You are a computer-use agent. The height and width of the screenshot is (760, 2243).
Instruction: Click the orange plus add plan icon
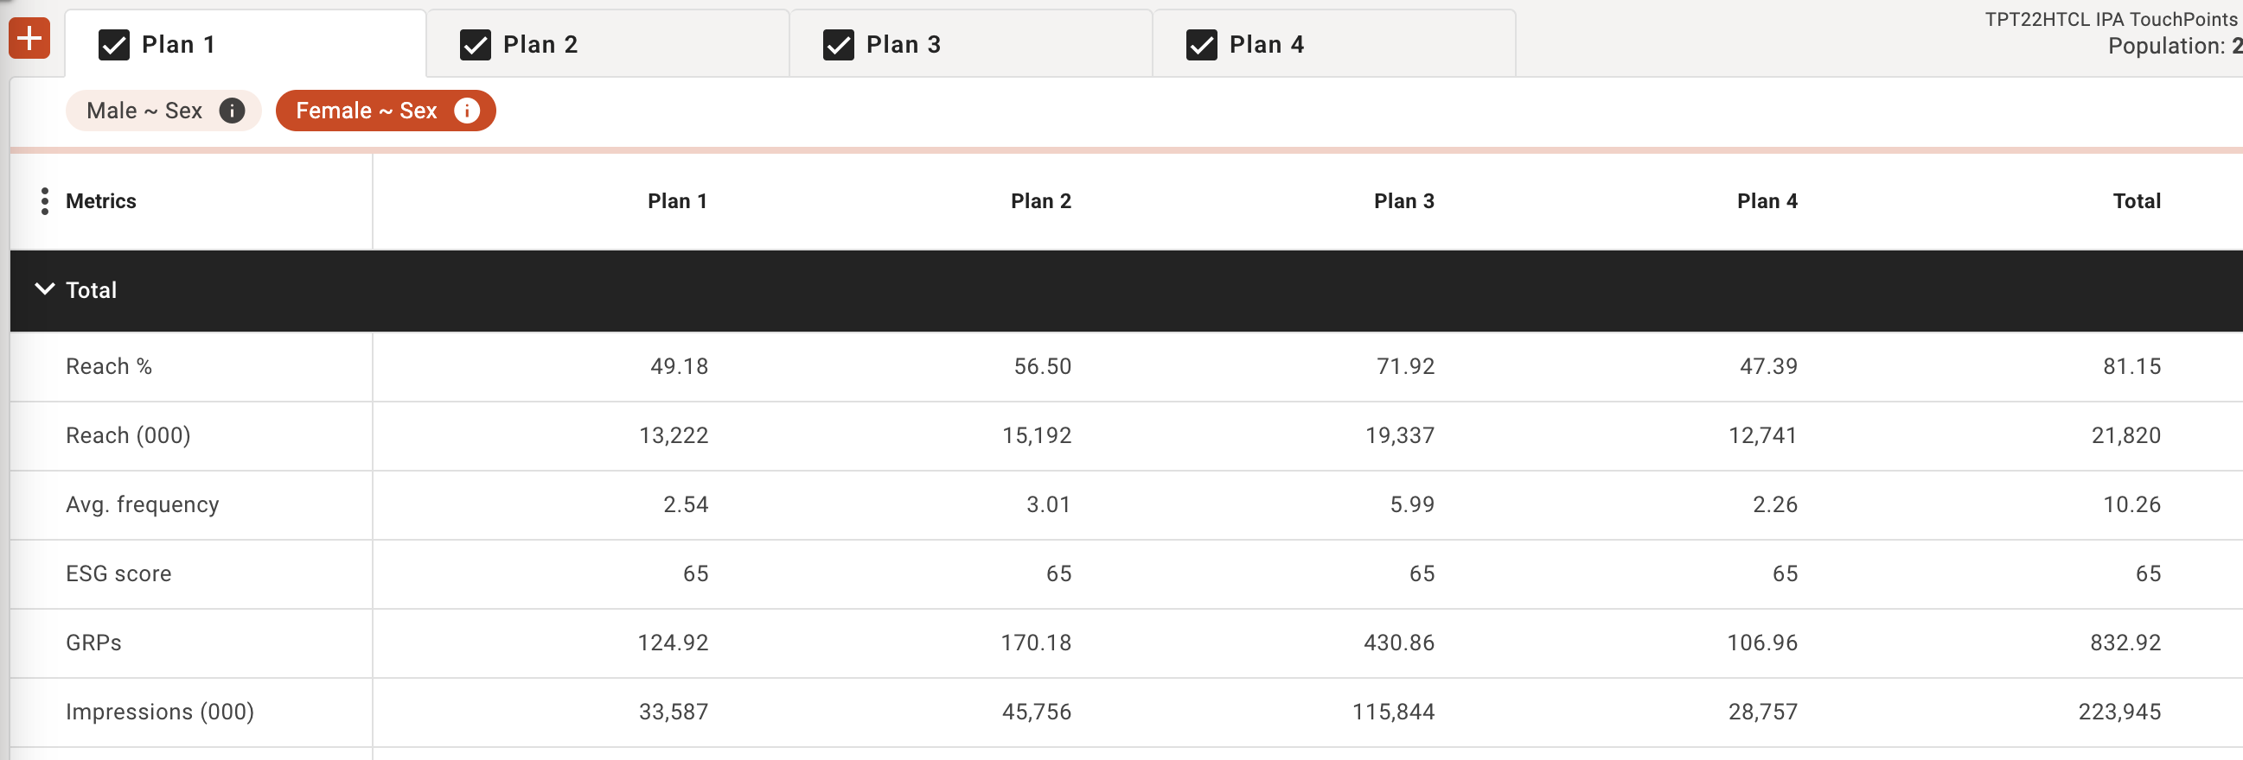pos(29,38)
